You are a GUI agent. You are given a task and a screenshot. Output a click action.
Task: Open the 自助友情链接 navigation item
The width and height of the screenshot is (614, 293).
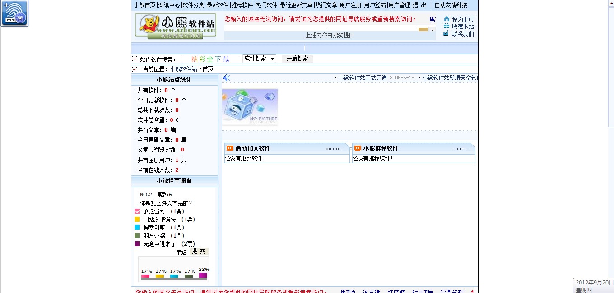(x=451, y=5)
